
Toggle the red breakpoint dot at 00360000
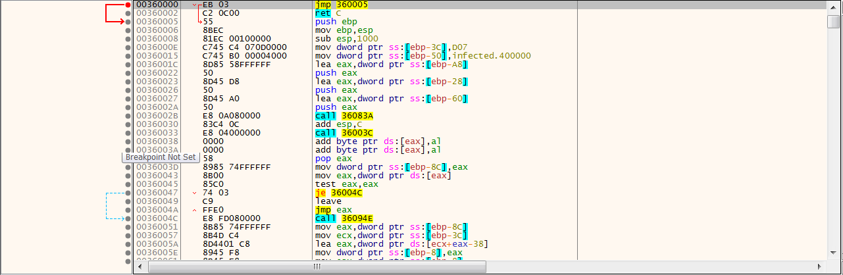point(128,5)
